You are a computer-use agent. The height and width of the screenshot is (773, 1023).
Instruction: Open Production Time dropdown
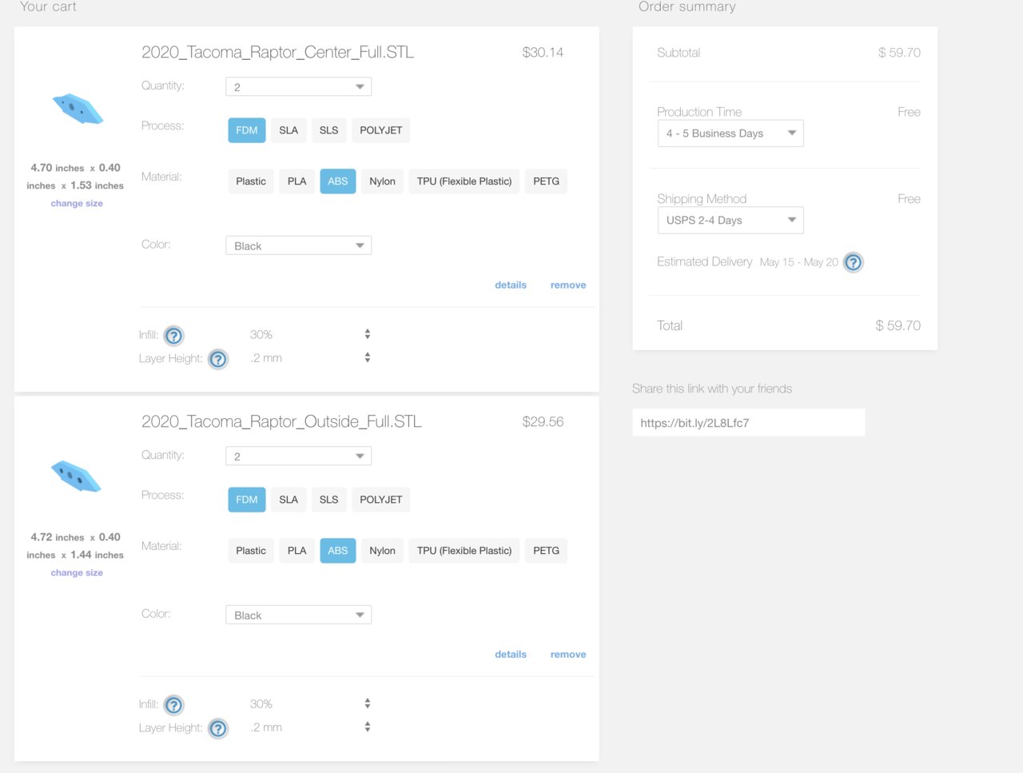[x=730, y=133]
